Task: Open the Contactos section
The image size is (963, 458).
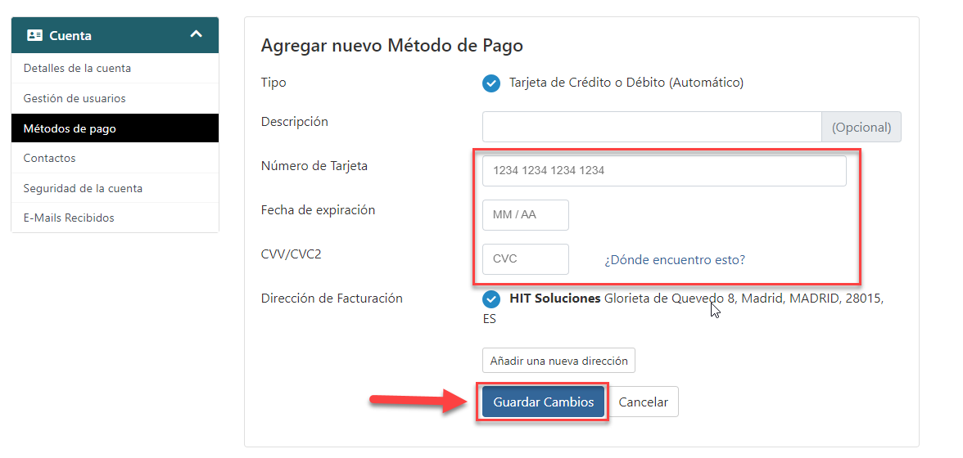Action: click(115, 158)
